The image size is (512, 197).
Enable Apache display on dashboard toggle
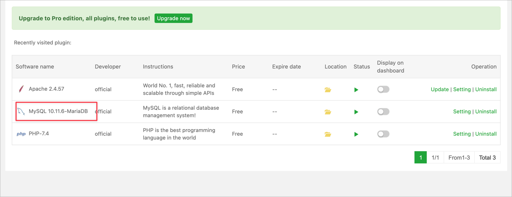click(x=383, y=89)
